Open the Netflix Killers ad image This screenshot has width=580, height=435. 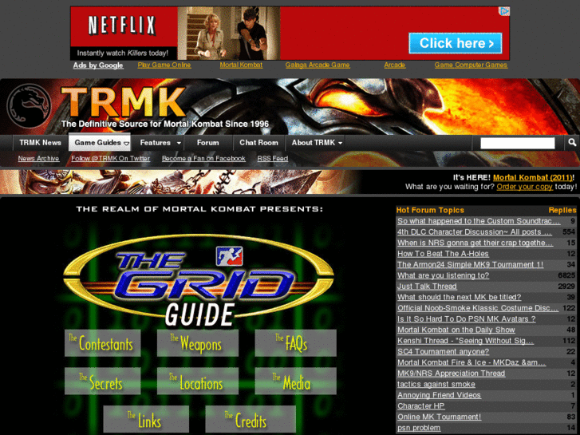tap(229, 34)
